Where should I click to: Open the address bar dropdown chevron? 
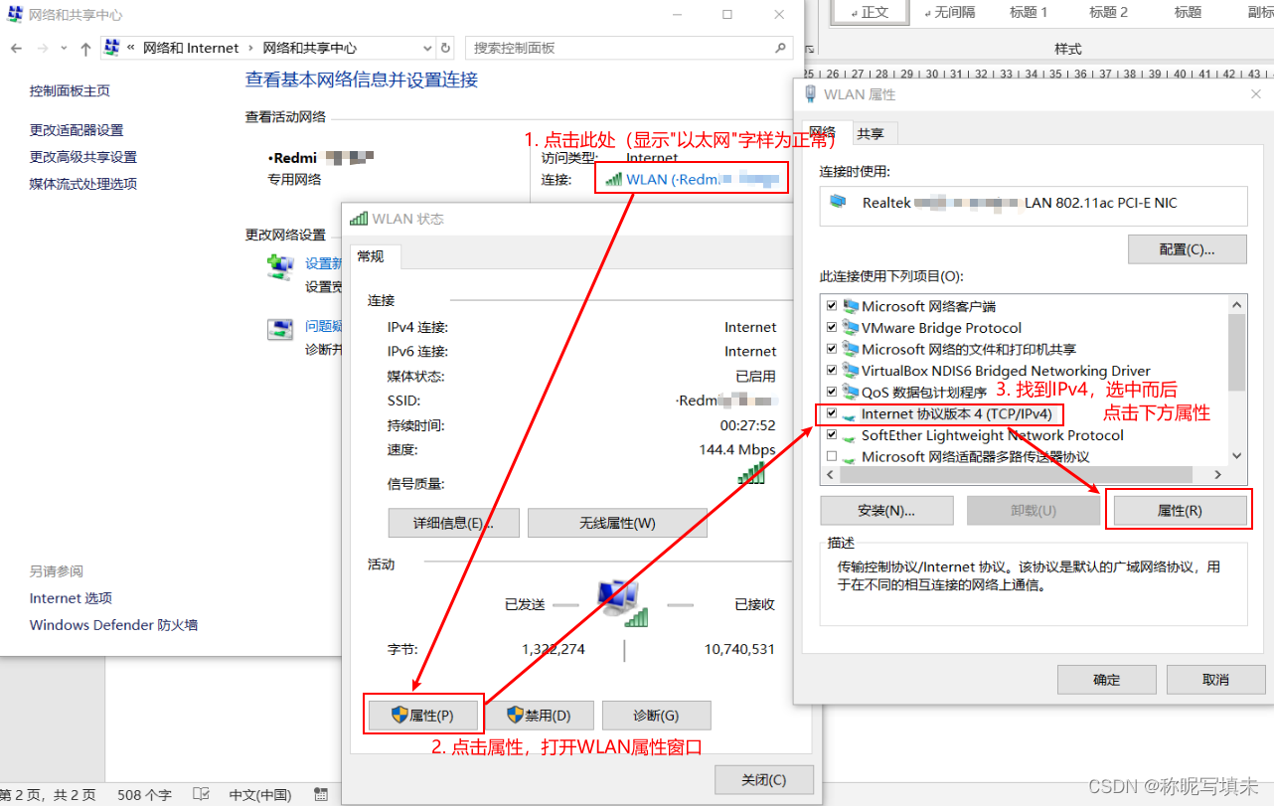pos(427,47)
